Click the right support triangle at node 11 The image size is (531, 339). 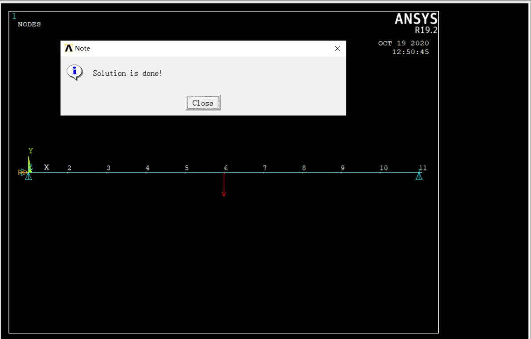click(x=419, y=176)
